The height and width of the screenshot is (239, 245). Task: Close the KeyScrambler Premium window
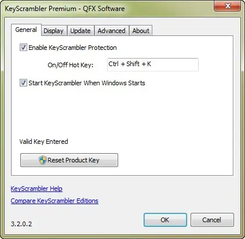(x=228, y=6)
